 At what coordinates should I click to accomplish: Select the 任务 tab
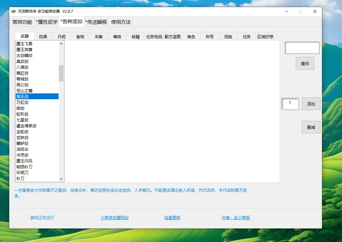point(247,37)
